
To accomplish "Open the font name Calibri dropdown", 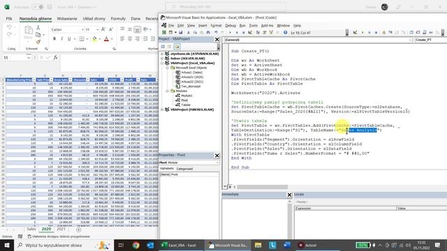I will coord(82,29).
